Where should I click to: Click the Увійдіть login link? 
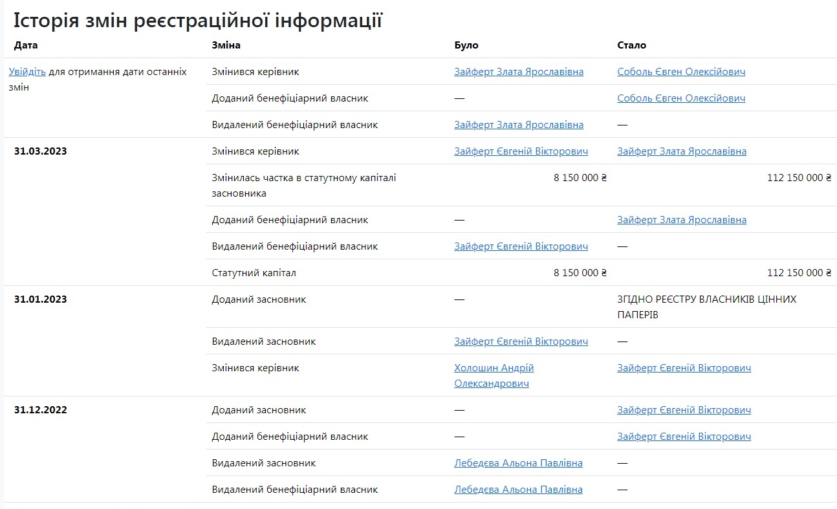point(27,72)
